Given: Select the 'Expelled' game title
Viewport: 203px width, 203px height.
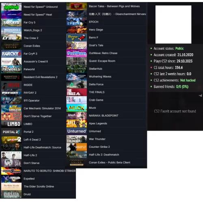Looking at the screenshot, I should [x=29, y=179].
